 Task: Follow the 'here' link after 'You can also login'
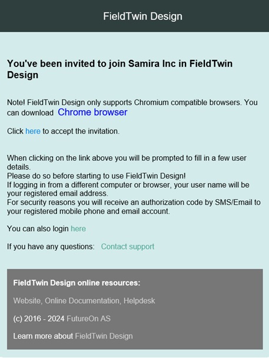click(x=78, y=228)
